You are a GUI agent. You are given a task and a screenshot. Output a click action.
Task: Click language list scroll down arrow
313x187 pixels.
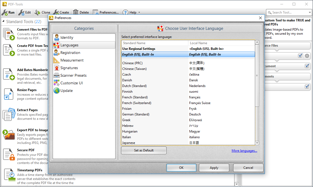[257, 143]
